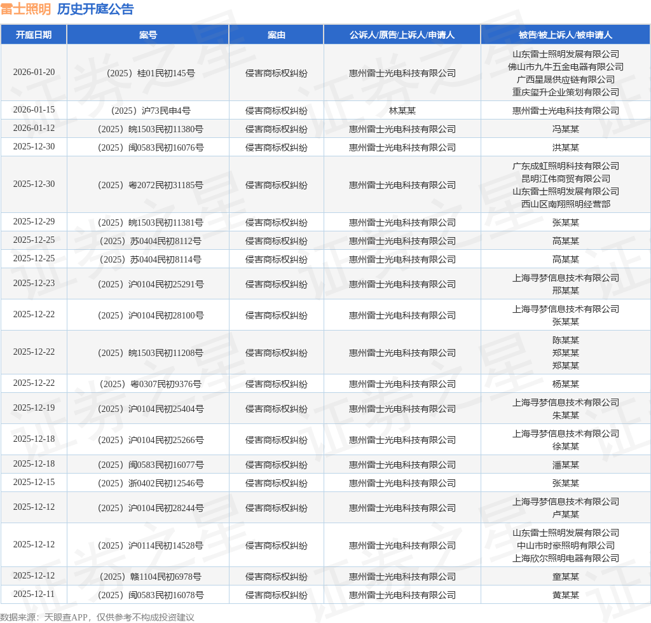Click defendant 中山市时豪照明有限公司

point(565,545)
